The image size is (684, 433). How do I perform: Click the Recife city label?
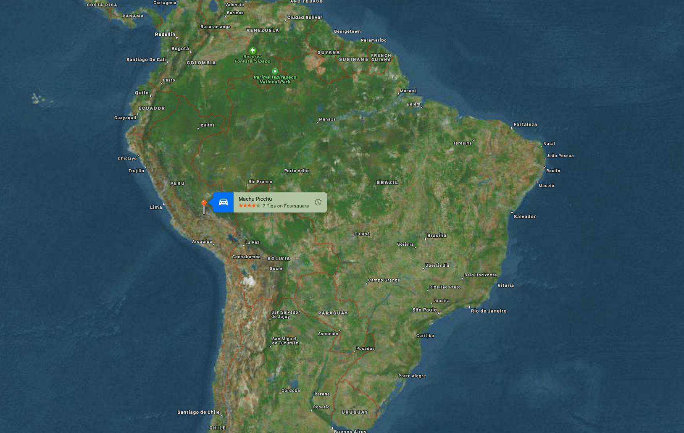click(553, 171)
